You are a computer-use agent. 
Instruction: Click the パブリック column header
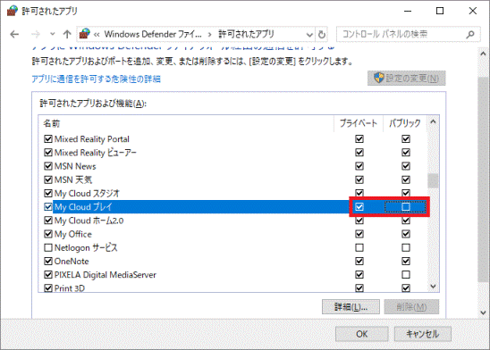[x=405, y=123]
